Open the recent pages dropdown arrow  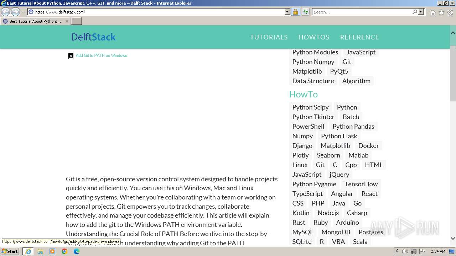pos(24,12)
